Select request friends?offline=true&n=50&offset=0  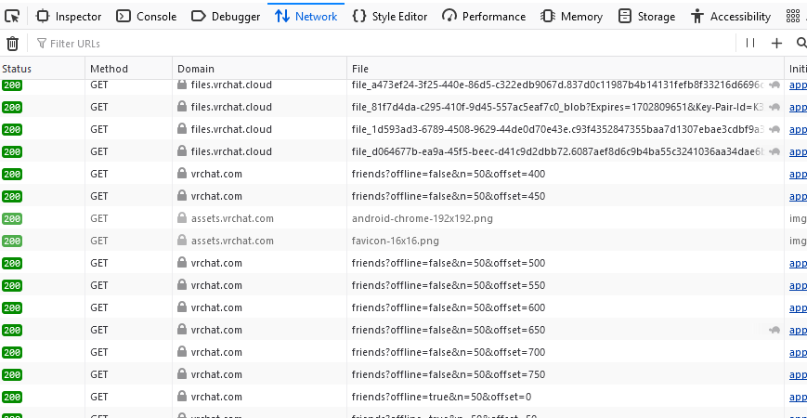403,397
